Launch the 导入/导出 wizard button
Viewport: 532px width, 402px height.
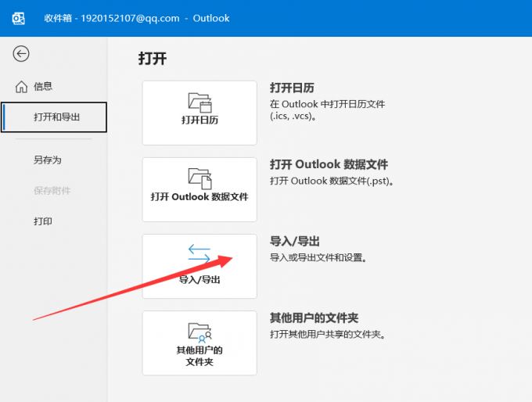tap(199, 266)
